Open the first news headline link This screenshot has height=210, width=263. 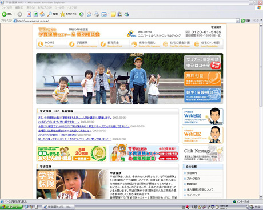click(75, 118)
